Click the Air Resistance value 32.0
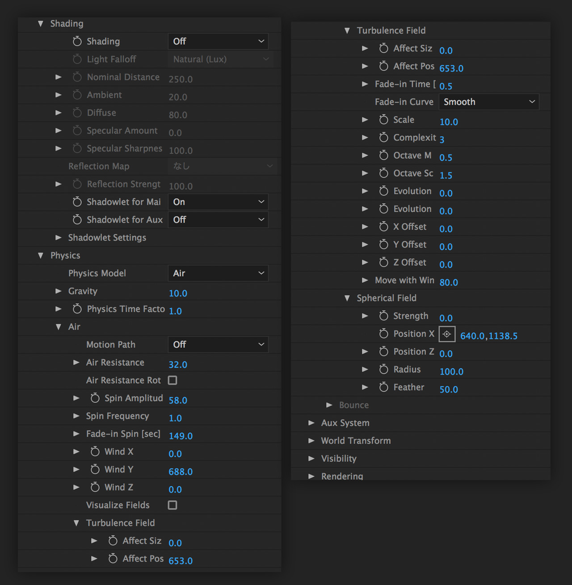572x585 pixels. pyautogui.click(x=178, y=365)
